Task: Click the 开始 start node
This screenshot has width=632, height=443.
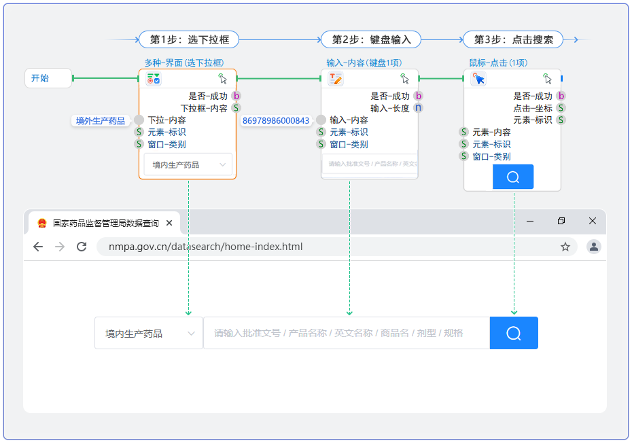Action: coord(48,78)
